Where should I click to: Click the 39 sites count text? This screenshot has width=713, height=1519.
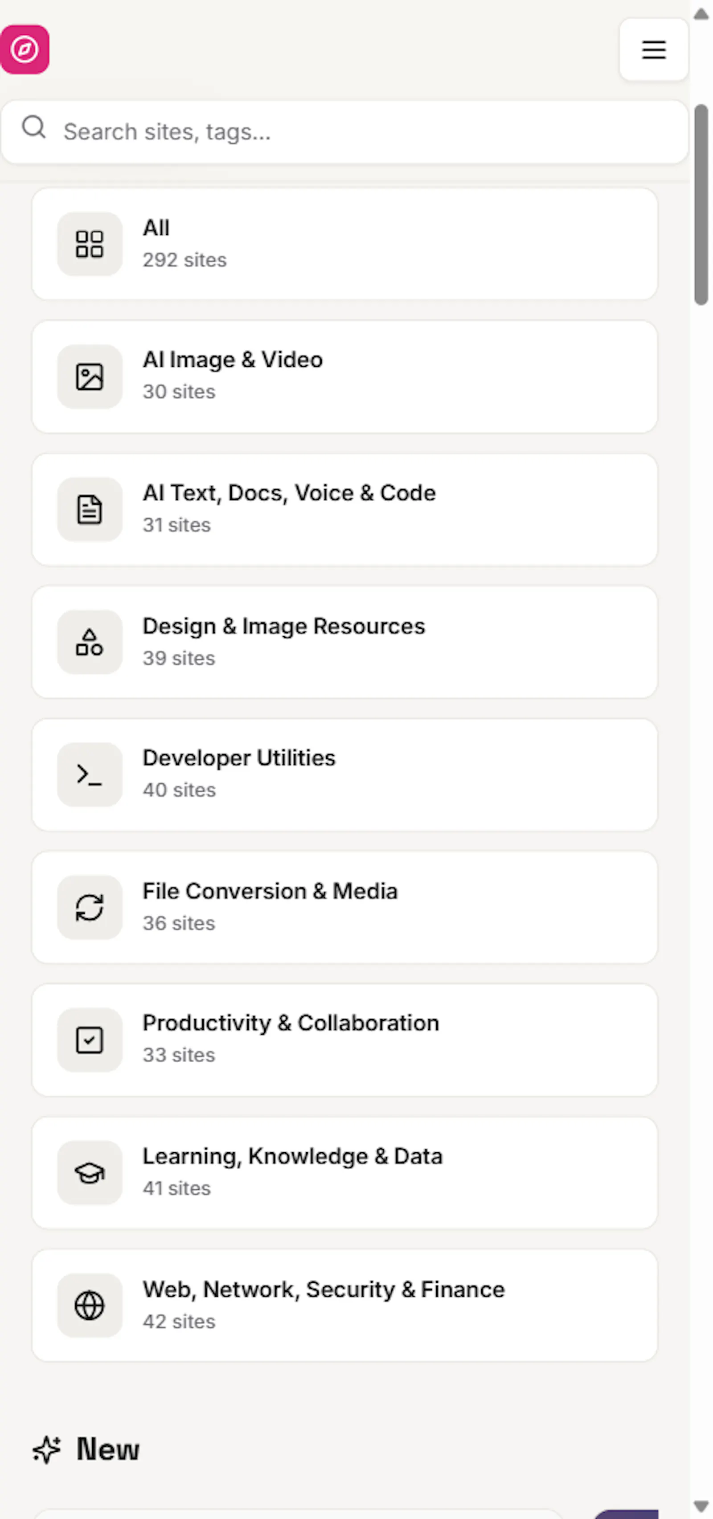pyautogui.click(x=179, y=658)
